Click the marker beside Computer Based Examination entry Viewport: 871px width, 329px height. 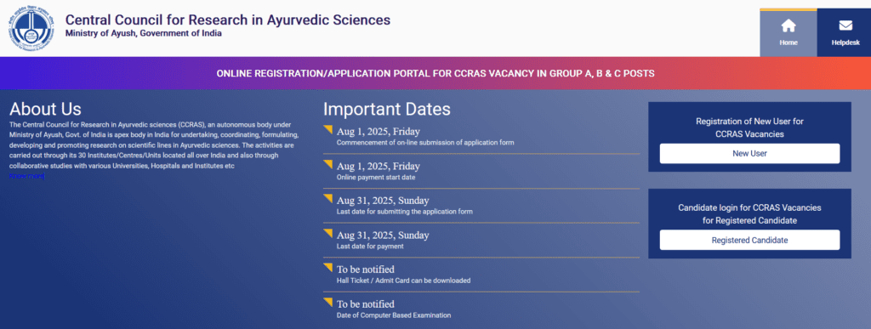coord(328,303)
